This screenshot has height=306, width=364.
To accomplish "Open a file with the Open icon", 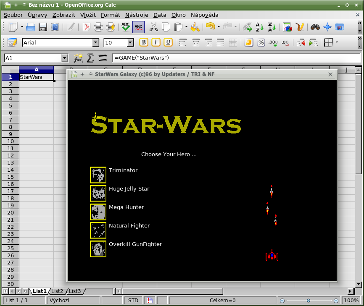I will click(x=30, y=27).
